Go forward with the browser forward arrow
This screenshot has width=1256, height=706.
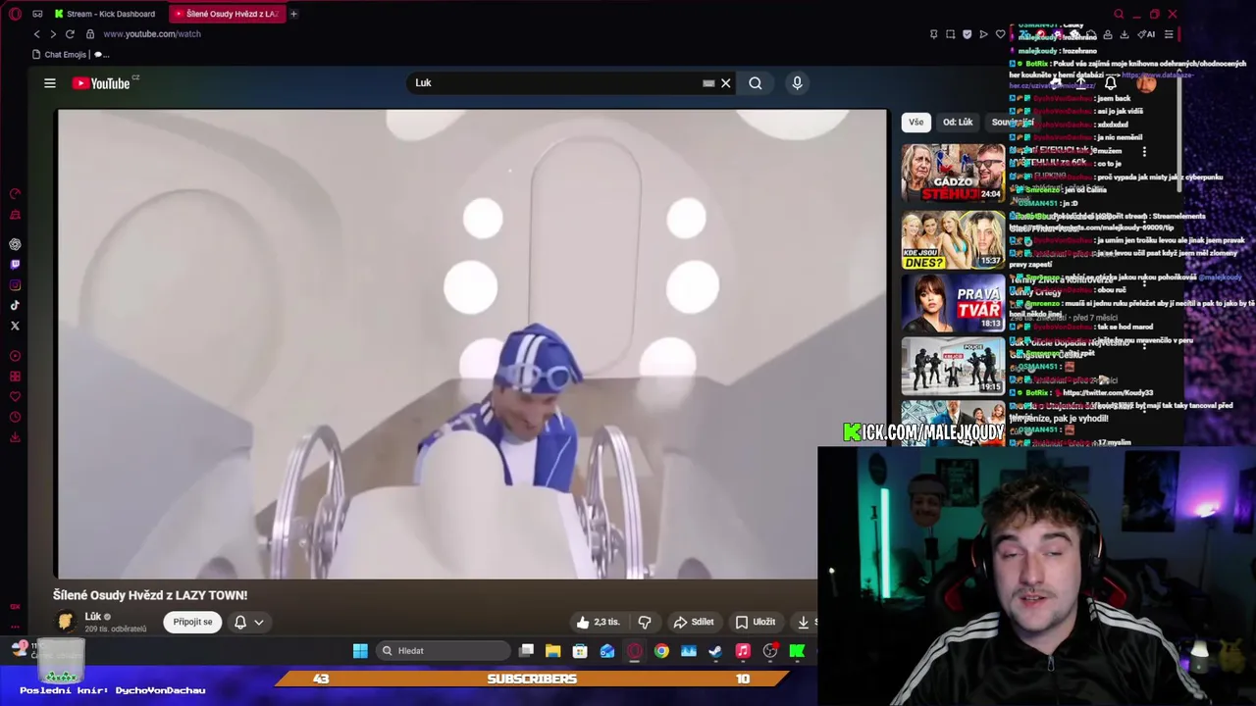(x=53, y=33)
